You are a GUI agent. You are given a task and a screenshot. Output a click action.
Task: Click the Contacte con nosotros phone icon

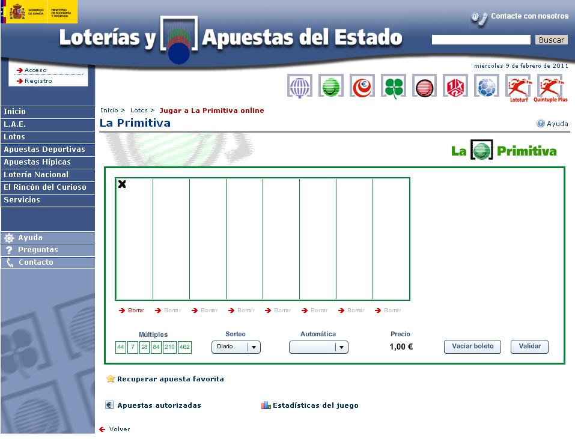[x=479, y=19]
